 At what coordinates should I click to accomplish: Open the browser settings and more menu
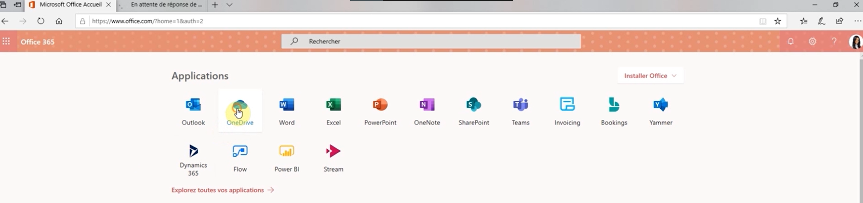(x=858, y=21)
